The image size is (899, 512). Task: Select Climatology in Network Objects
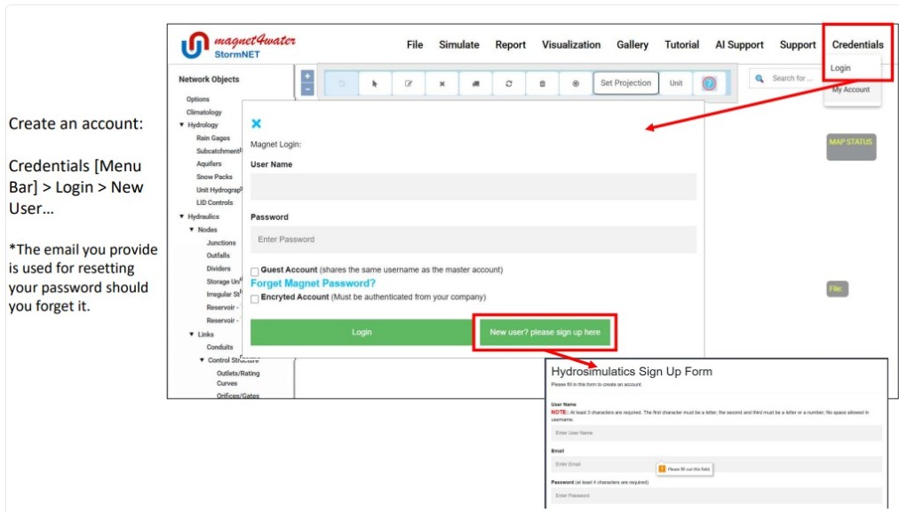pos(203,113)
